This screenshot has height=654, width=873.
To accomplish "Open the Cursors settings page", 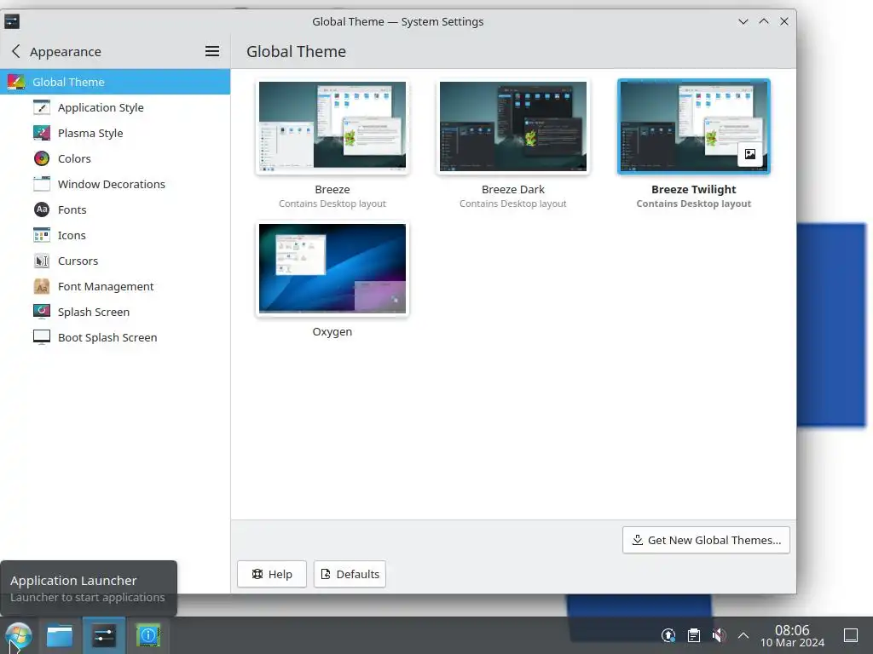I will point(115,261).
